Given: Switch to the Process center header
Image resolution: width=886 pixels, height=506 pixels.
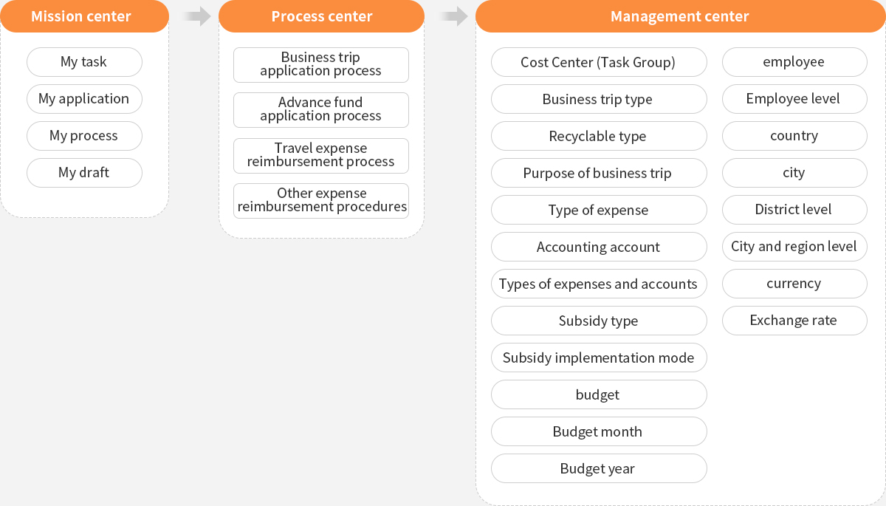Looking at the screenshot, I should point(321,16).
